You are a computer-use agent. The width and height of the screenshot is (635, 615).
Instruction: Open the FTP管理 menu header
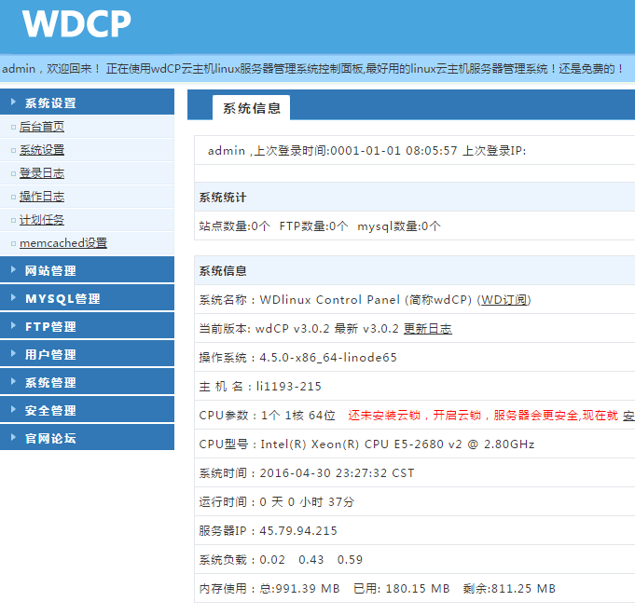point(87,326)
